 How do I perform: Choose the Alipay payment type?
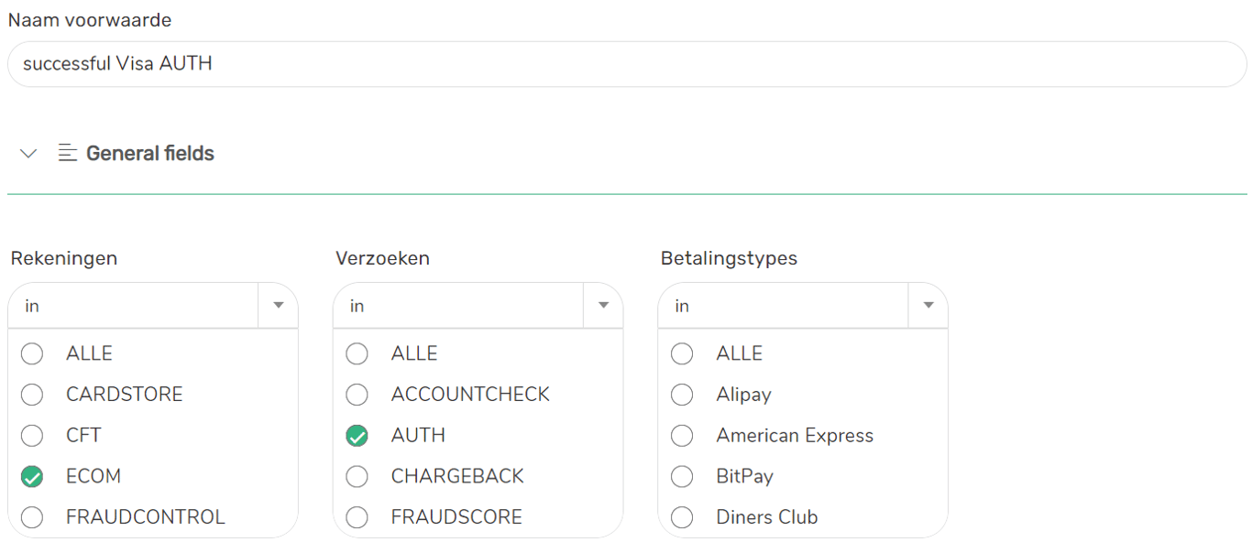(x=682, y=395)
